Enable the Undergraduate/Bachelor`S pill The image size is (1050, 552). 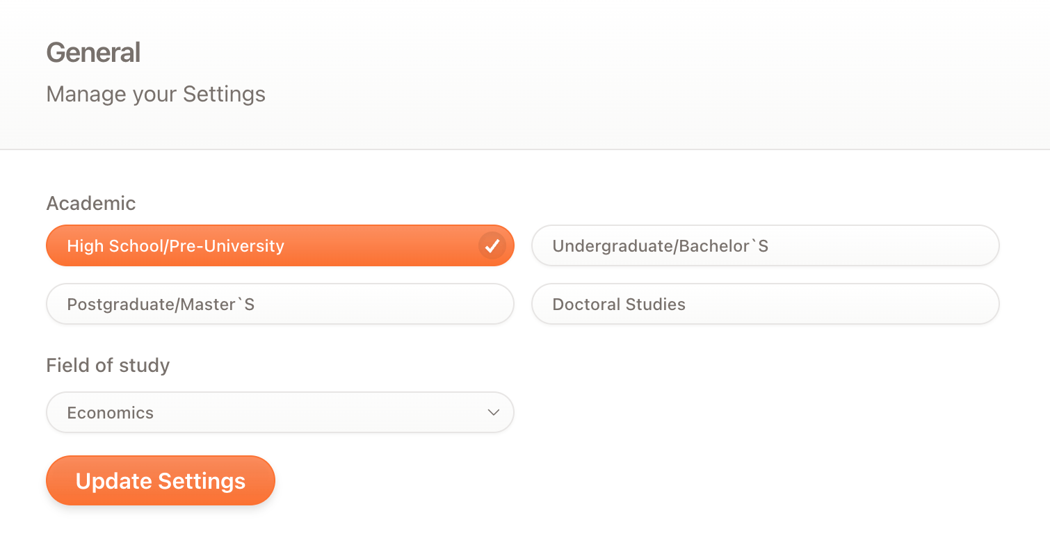(x=766, y=245)
